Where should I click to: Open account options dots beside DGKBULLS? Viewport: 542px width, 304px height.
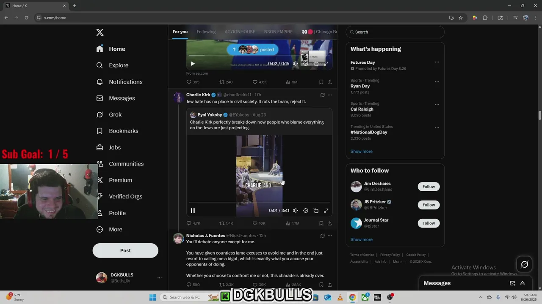pos(160,278)
